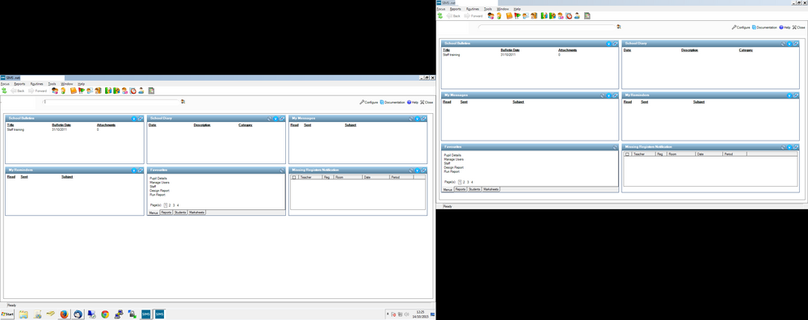The image size is (808, 320).
Task: Click the orange book icon in right window toolbar
Action: (x=509, y=16)
